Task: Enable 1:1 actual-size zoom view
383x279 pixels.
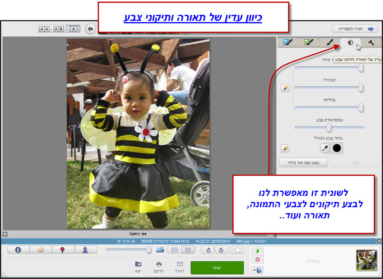Action: 175,250
